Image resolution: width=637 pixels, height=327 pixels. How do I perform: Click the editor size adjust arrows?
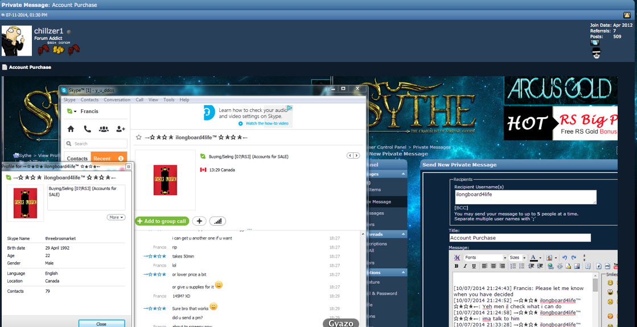pos(584,258)
